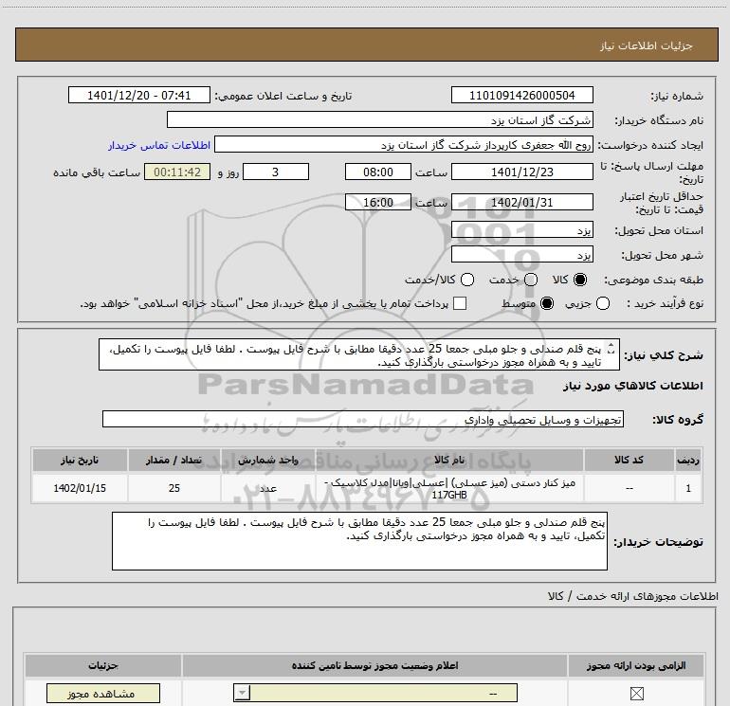Open the permit status dropdown arrow

pos(242,693)
